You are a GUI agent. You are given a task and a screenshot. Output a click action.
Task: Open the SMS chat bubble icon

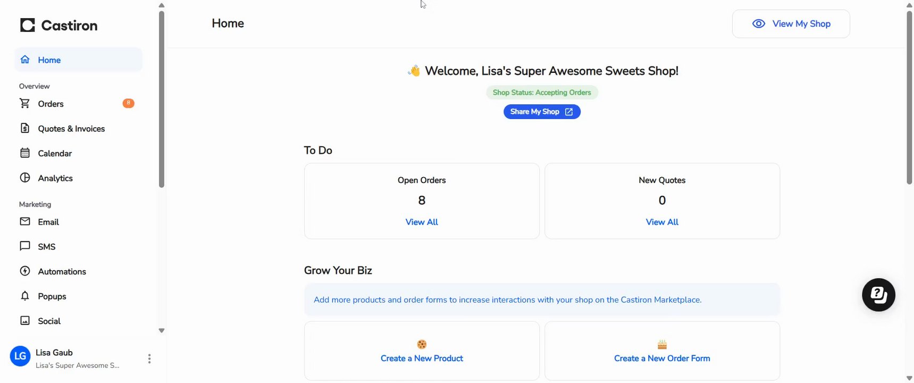click(x=25, y=246)
